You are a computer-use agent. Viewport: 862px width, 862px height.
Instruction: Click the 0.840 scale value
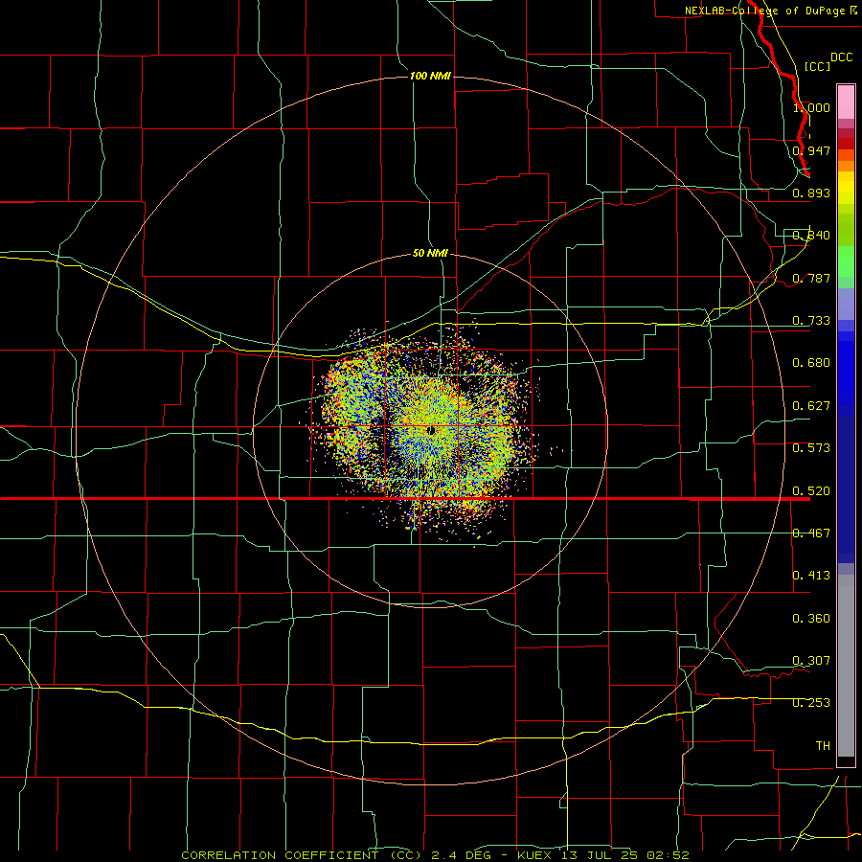(x=811, y=236)
